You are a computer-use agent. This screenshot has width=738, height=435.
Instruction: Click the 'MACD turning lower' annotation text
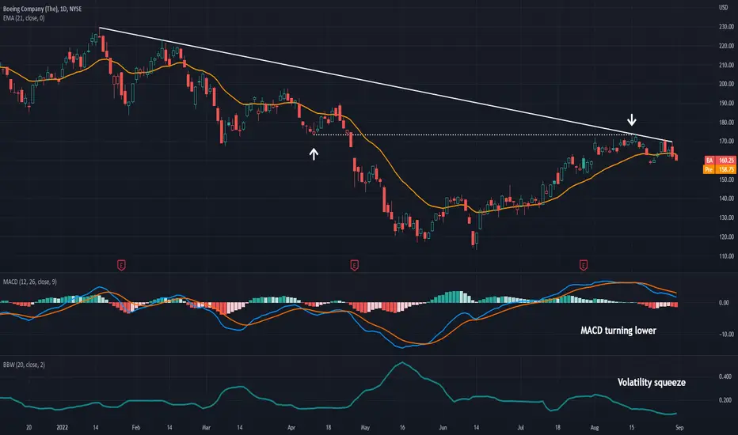tap(618, 331)
